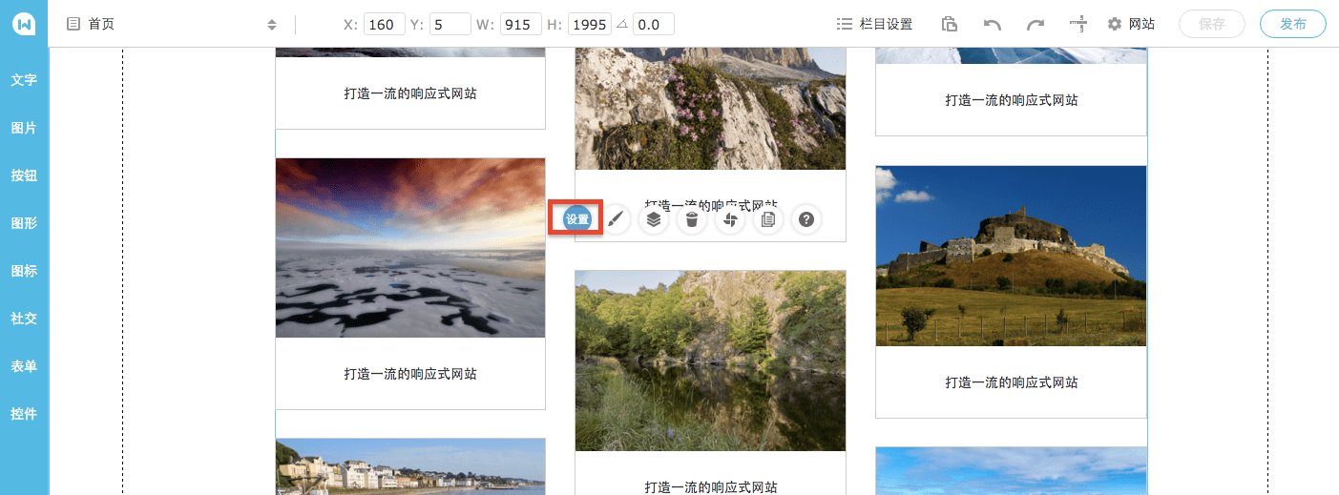The image size is (1339, 495).
Task: Select the seaside town houses image
Action: pyautogui.click(x=410, y=467)
